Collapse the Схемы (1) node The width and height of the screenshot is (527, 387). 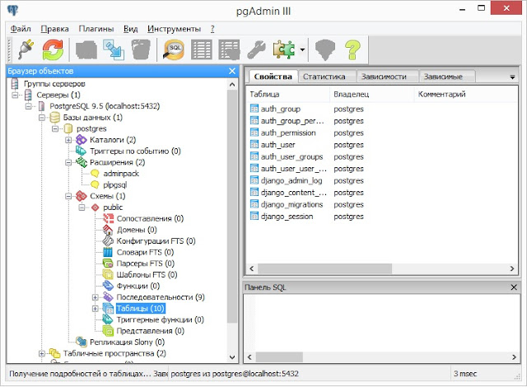(68, 196)
